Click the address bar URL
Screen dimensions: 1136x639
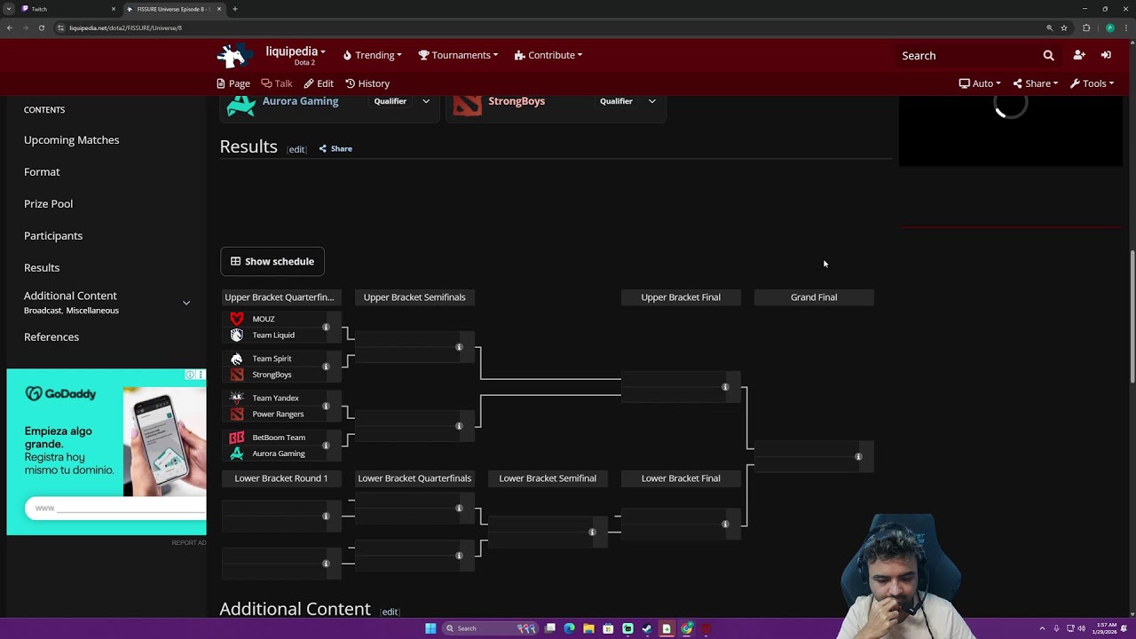[125, 28]
